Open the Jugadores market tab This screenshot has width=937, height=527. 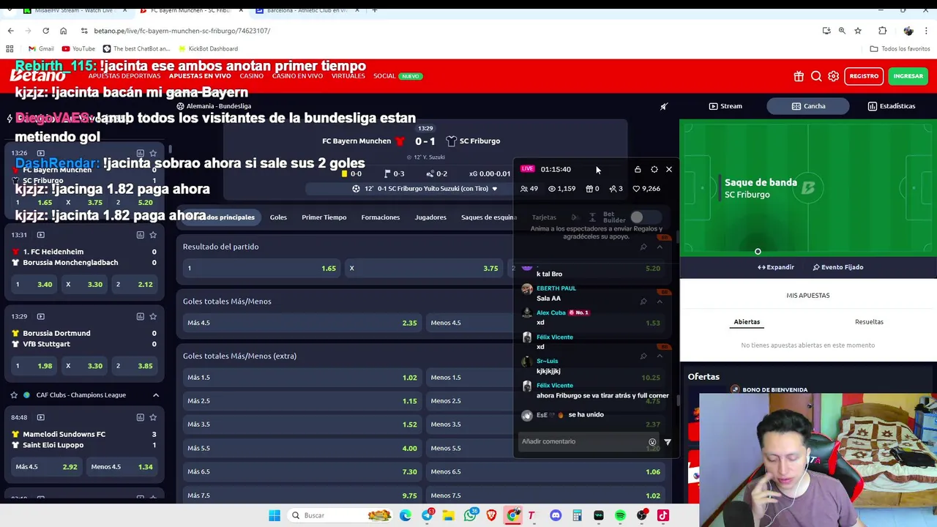click(x=430, y=217)
